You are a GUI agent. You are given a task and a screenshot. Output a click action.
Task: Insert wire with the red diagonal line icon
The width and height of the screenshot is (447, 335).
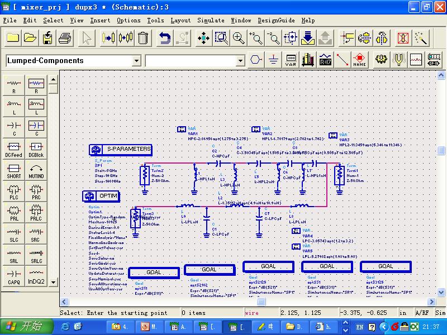point(342,60)
